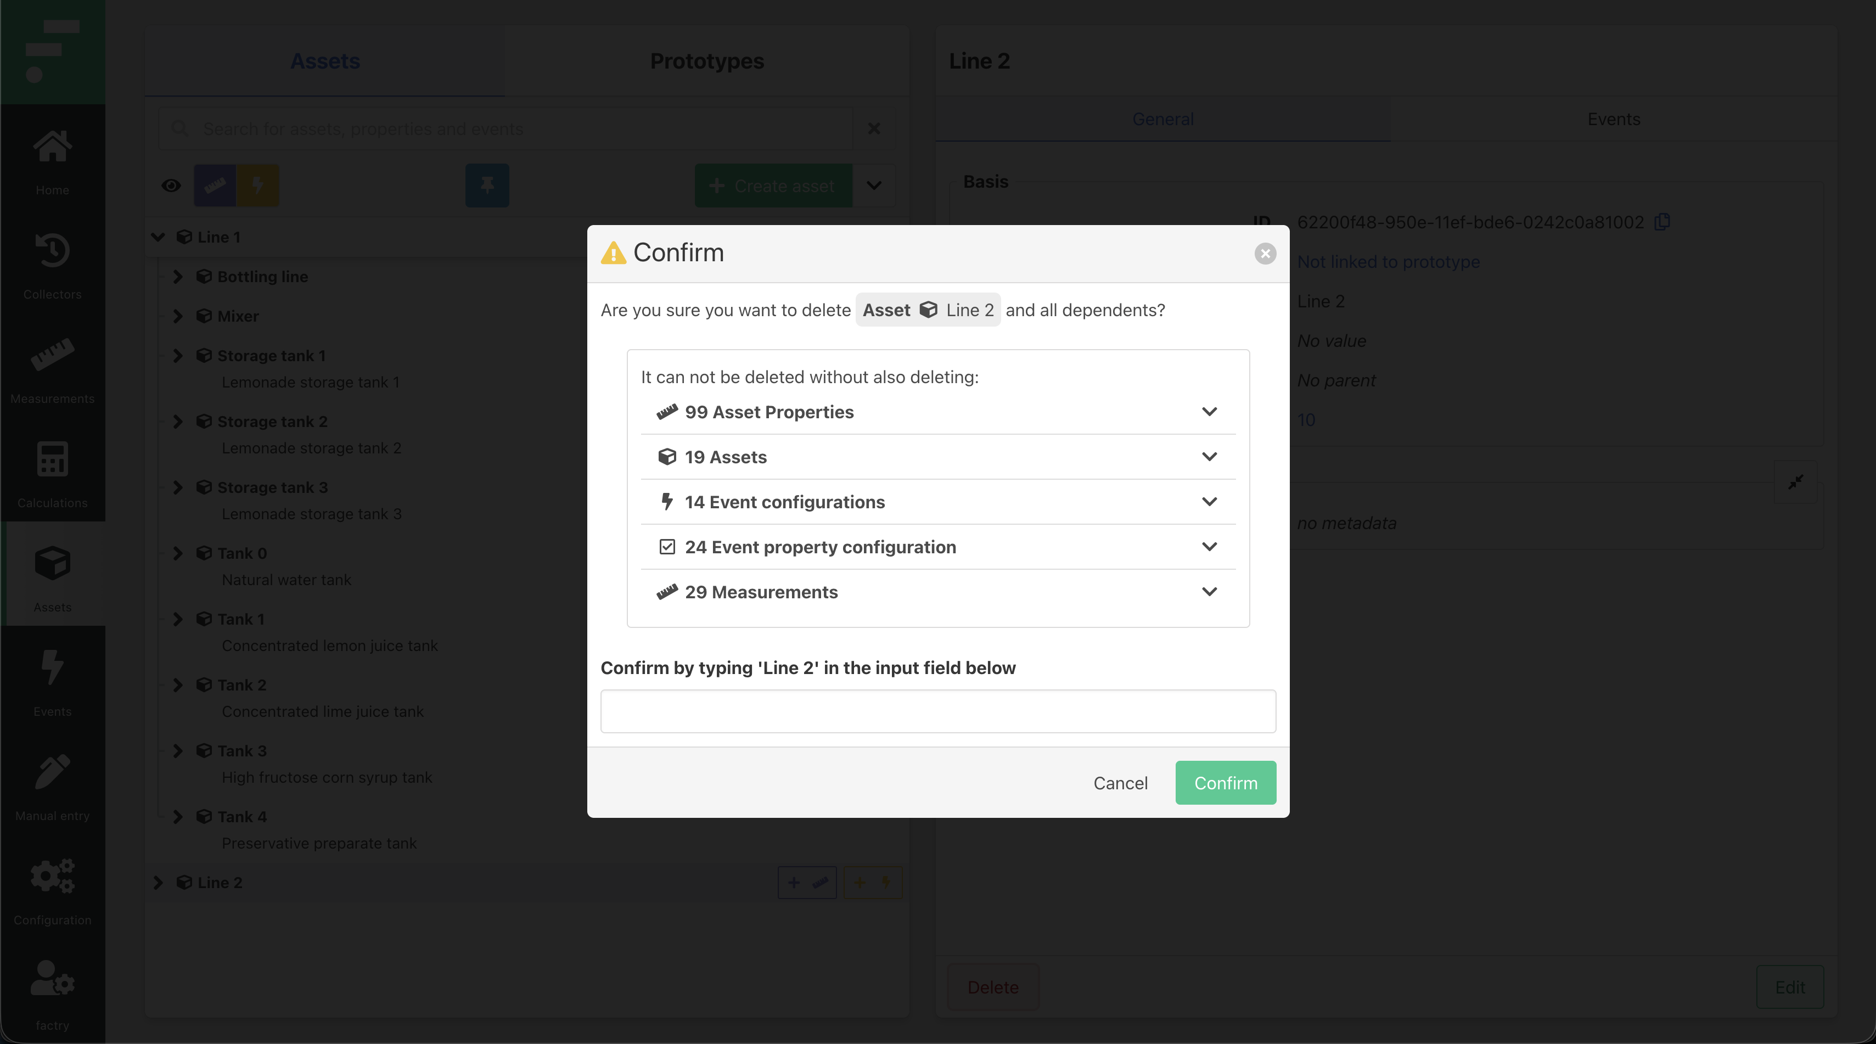
Task: Toggle the eye visibility filter
Action: pyautogui.click(x=171, y=186)
